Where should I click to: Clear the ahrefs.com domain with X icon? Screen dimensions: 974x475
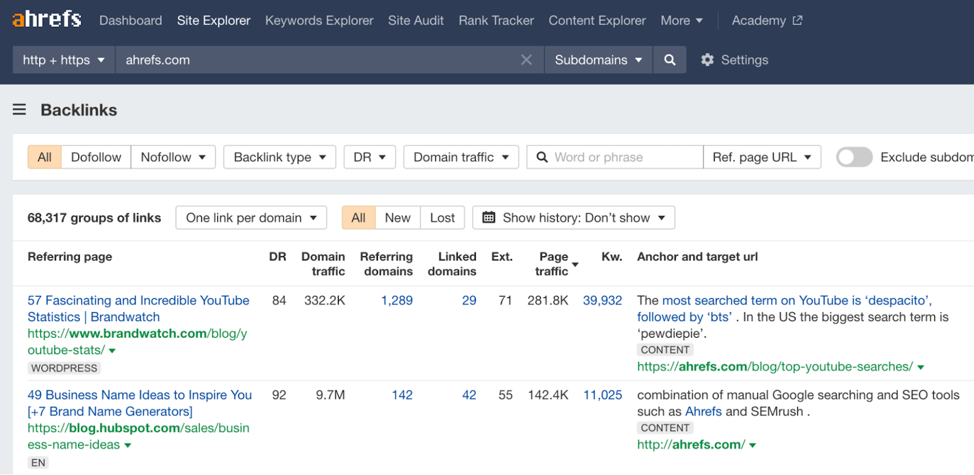527,60
